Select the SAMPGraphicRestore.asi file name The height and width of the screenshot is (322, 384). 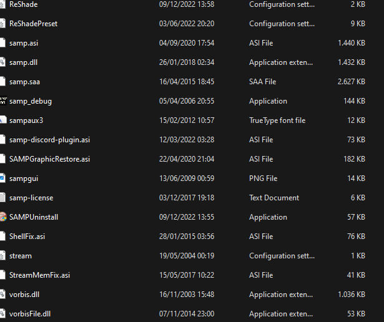coord(49,159)
